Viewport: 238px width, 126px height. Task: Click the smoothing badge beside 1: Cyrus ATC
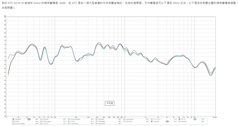[29, 119]
